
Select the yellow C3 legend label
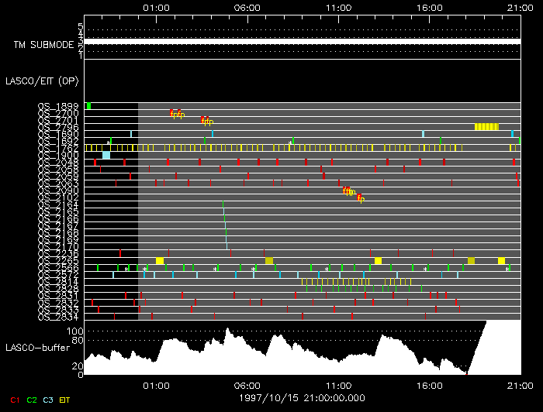[x=48, y=400]
